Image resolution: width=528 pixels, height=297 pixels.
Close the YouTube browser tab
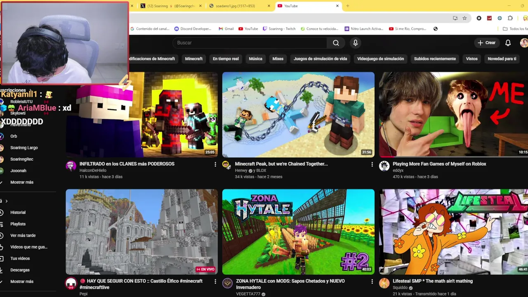pyautogui.click(x=337, y=6)
